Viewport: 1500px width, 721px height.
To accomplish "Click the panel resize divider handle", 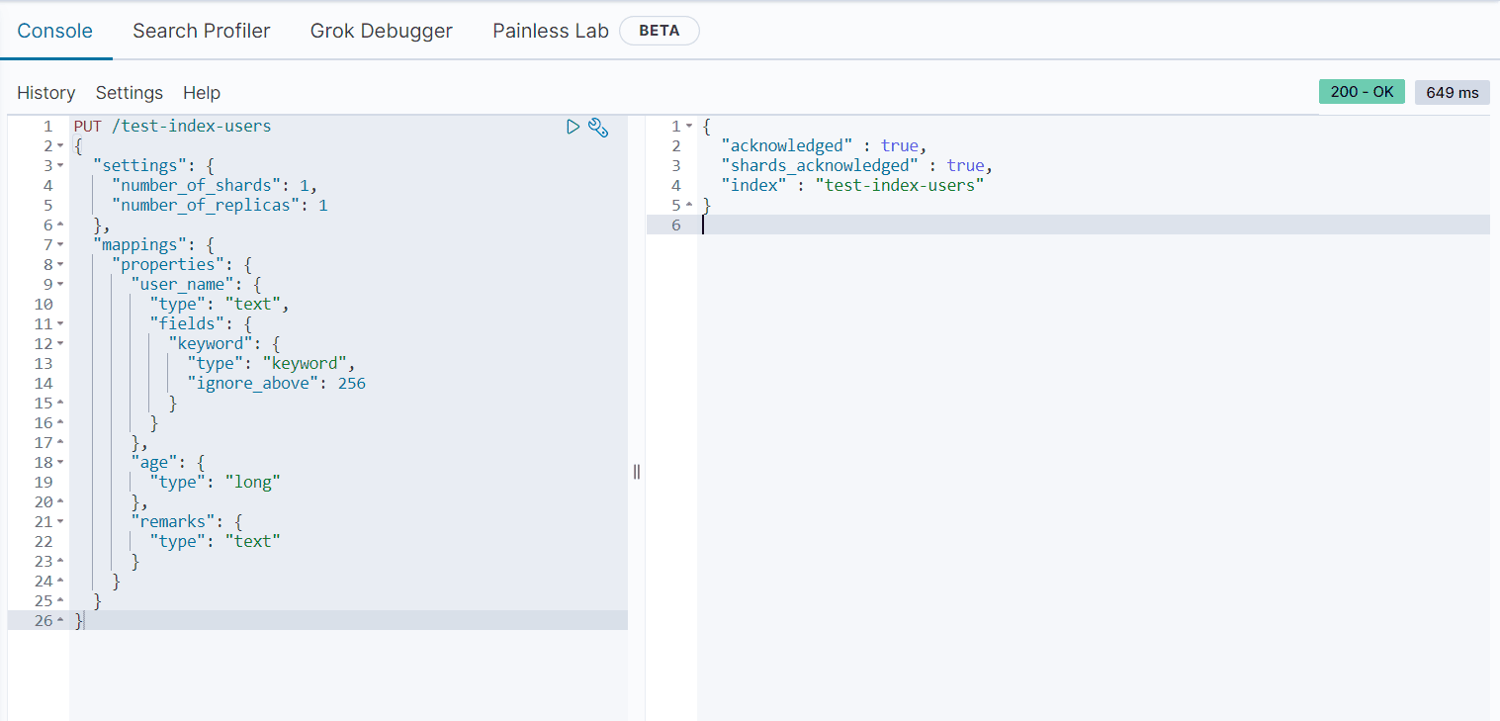I will pyautogui.click(x=637, y=472).
